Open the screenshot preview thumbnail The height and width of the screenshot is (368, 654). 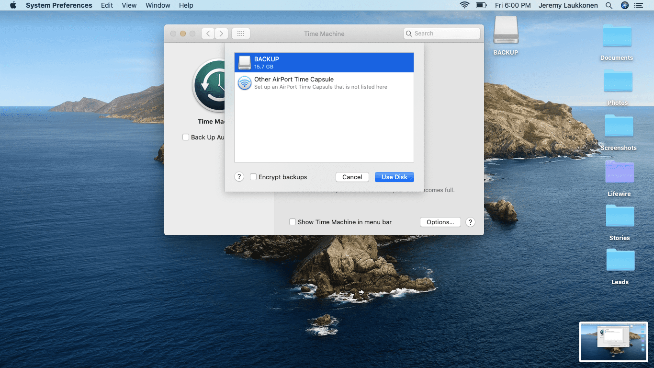614,342
